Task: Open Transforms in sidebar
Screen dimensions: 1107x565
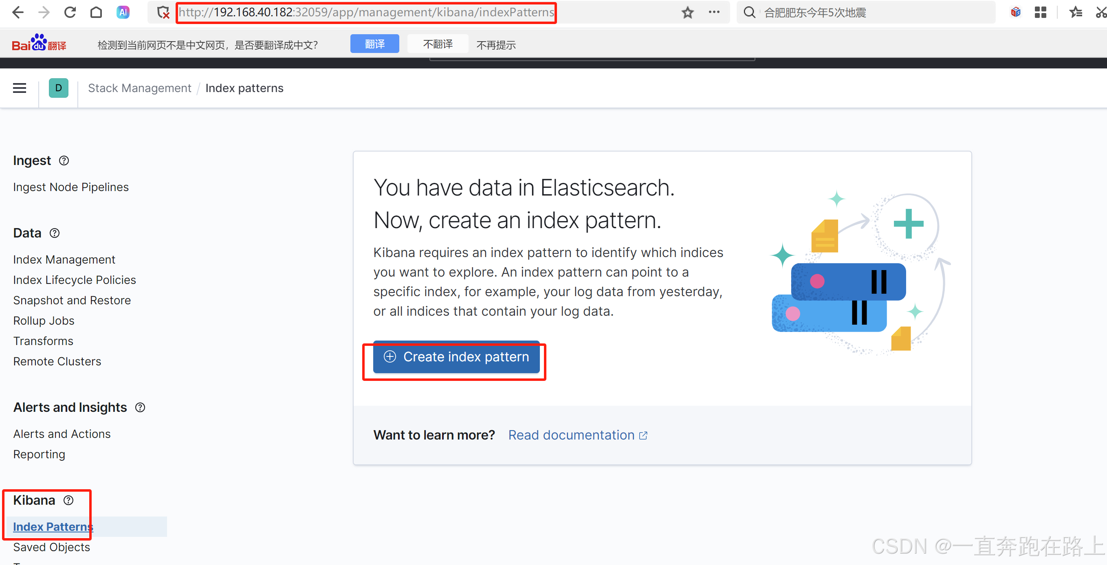Action: pyautogui.click(x=43, y=341)
